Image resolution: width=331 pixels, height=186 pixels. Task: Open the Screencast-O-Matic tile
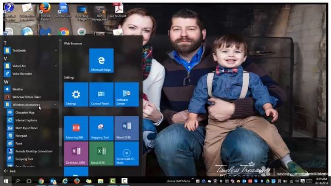(127, 153)
